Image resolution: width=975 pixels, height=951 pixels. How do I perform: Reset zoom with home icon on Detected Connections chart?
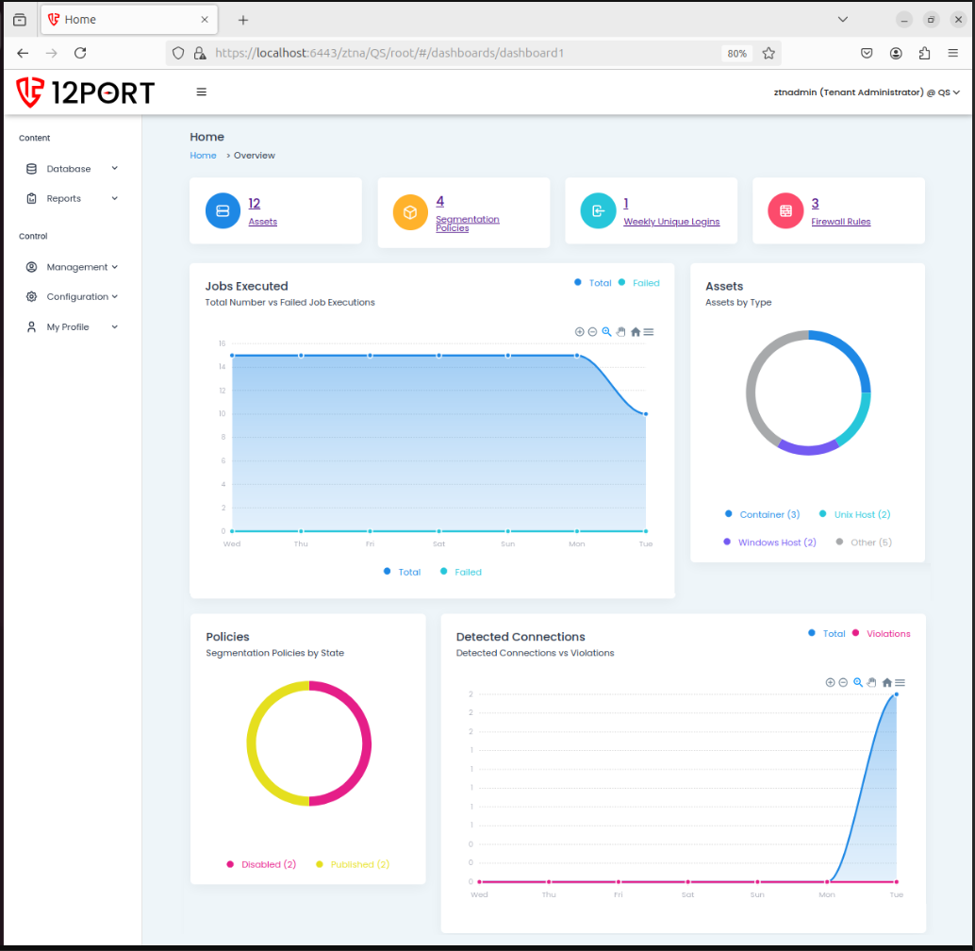coord(886,683)
